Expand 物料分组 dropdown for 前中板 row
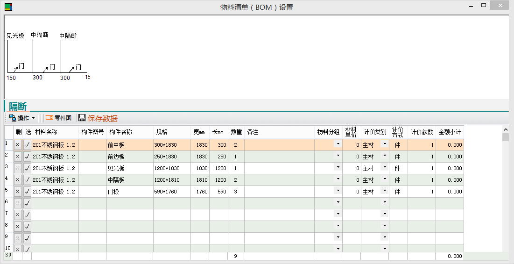 tap(338, 144)
